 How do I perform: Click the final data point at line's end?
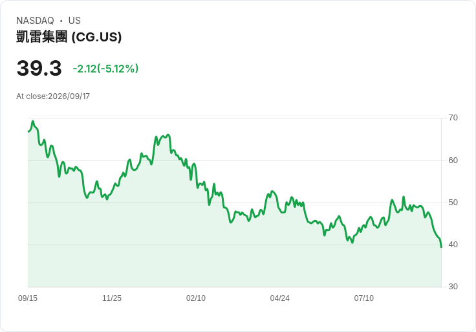441,247
